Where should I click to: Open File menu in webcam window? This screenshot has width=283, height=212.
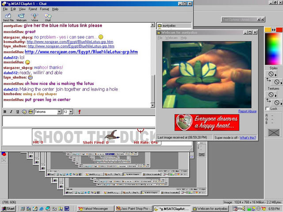pos(160,38)
